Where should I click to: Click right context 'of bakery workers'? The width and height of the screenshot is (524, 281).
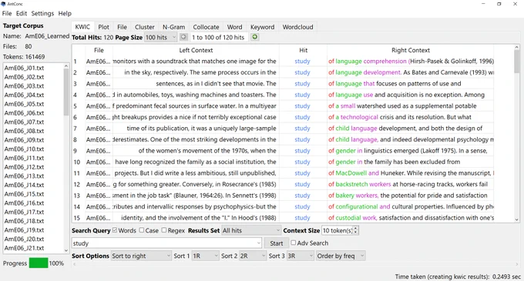353,196
